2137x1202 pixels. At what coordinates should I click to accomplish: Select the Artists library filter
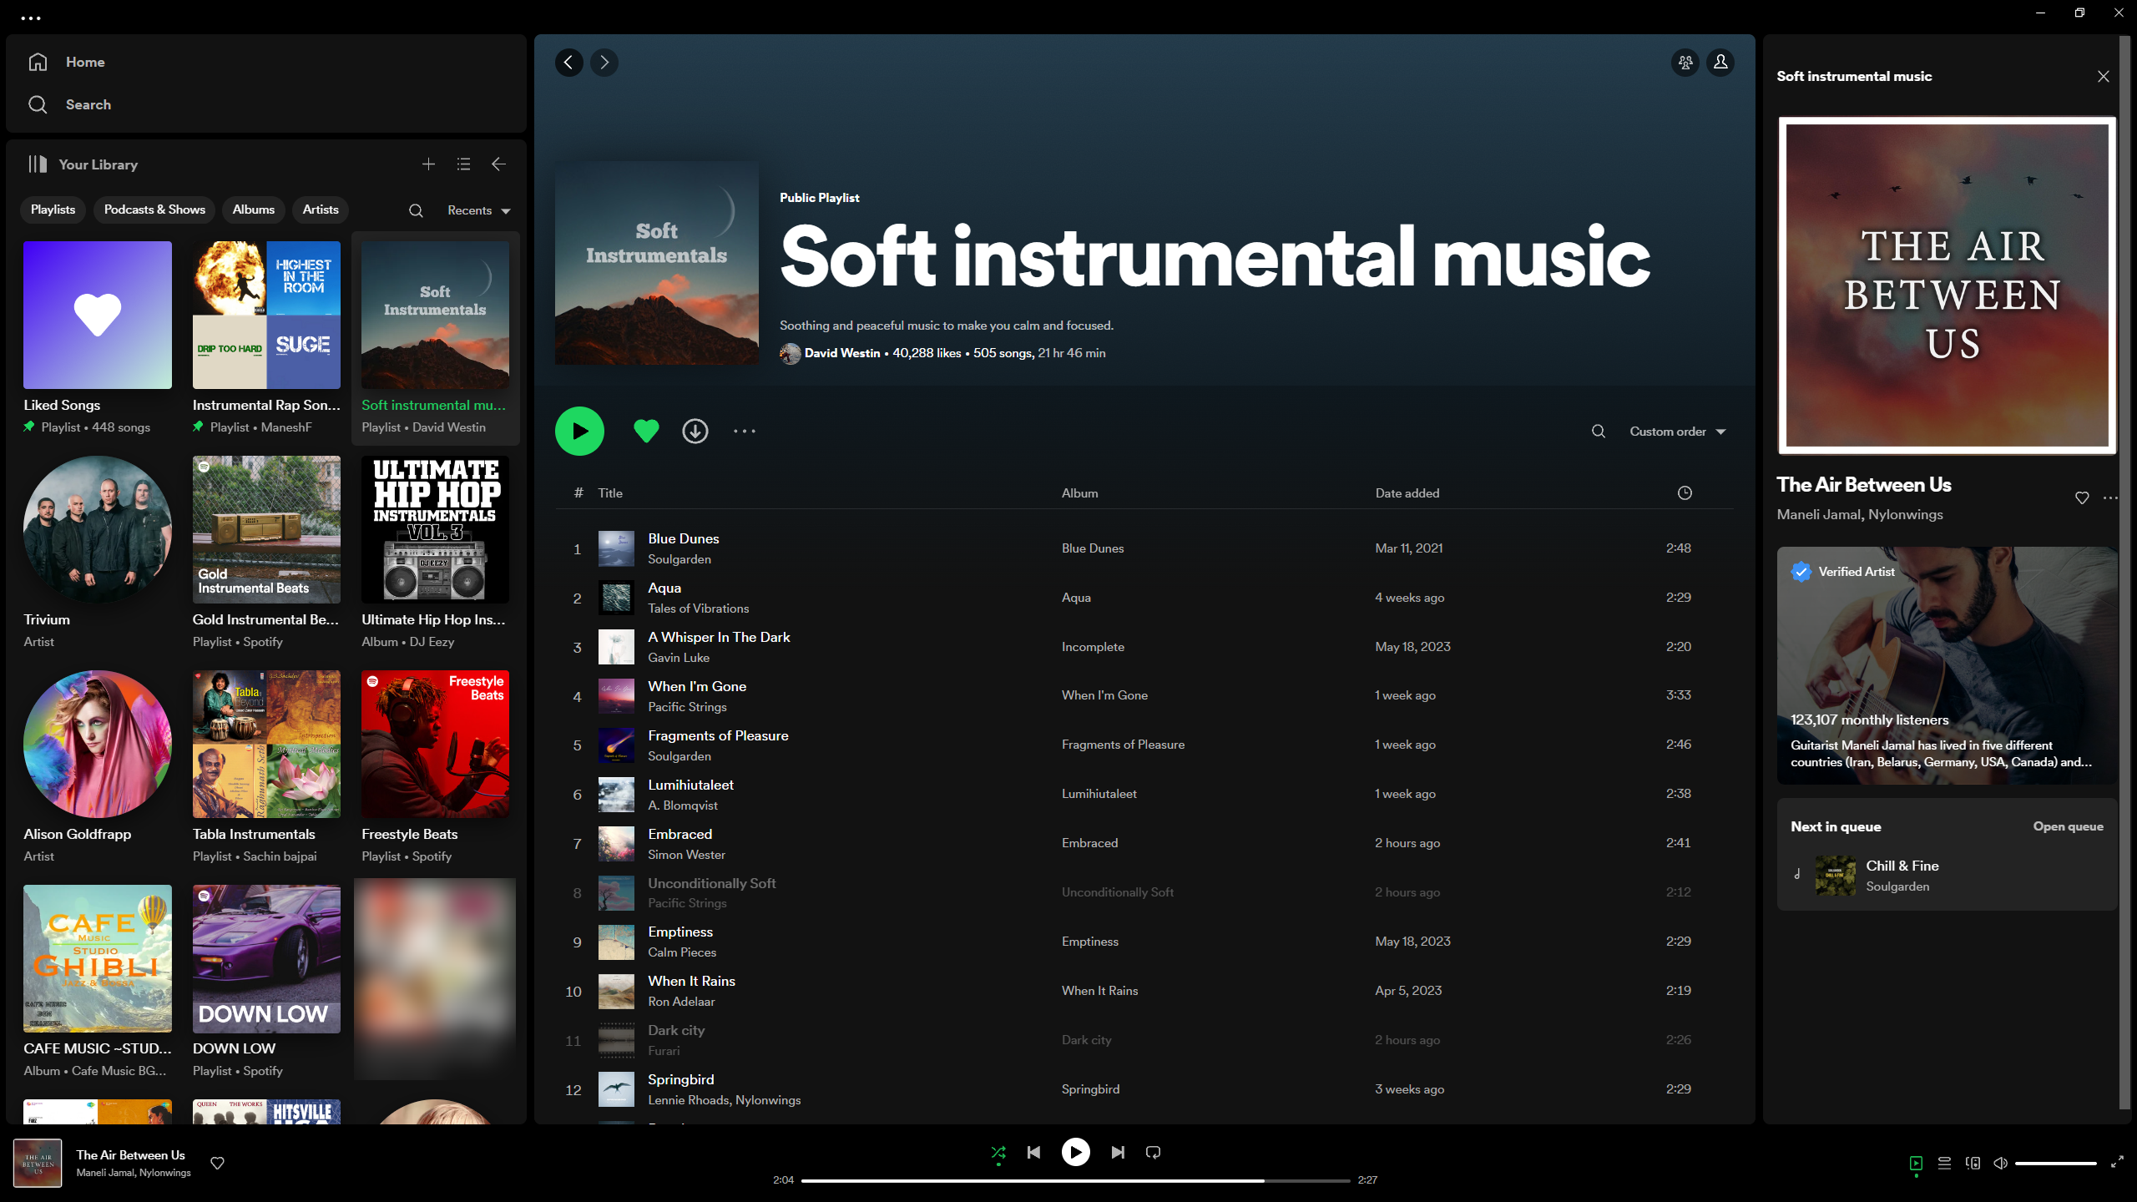(321, 210)
